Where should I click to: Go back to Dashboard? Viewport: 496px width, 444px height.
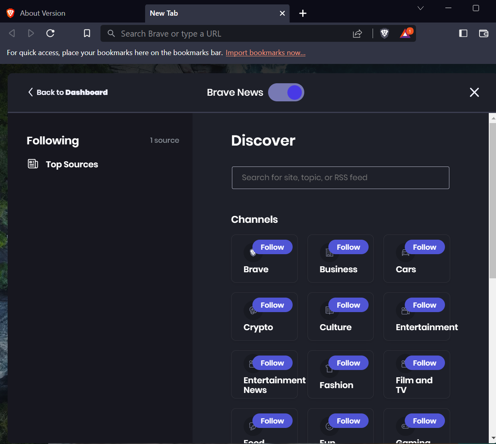click(68, 92)
